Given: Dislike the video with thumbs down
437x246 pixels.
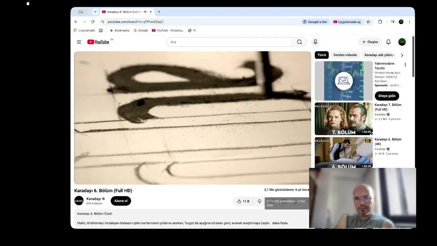Looking at the screenshot, I should click(259, 202).
